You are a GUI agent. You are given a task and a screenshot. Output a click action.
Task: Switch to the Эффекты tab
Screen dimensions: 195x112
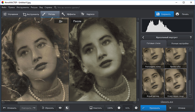[69, 14]
